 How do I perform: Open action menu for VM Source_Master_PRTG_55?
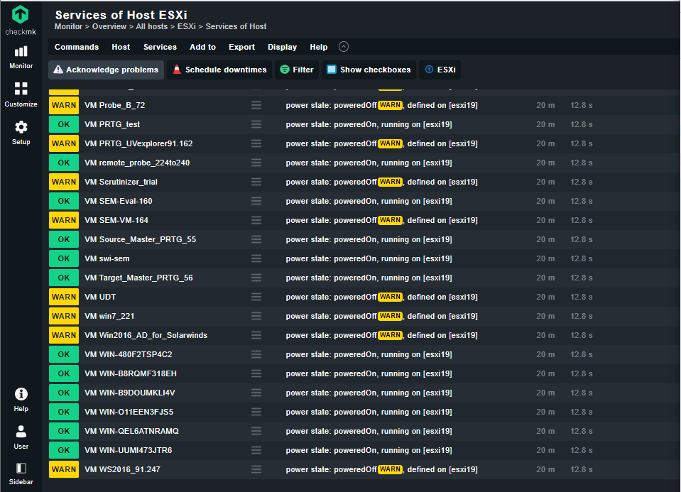pos(256,239)
